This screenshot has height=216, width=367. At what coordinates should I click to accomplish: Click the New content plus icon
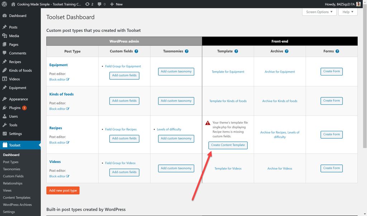112,4
